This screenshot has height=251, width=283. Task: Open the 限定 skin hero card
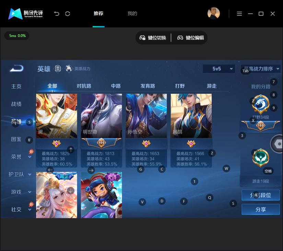pos(57,195)
